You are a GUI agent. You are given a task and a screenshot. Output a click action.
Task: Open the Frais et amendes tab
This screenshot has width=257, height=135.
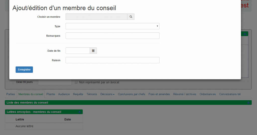(x=159, y=94)
